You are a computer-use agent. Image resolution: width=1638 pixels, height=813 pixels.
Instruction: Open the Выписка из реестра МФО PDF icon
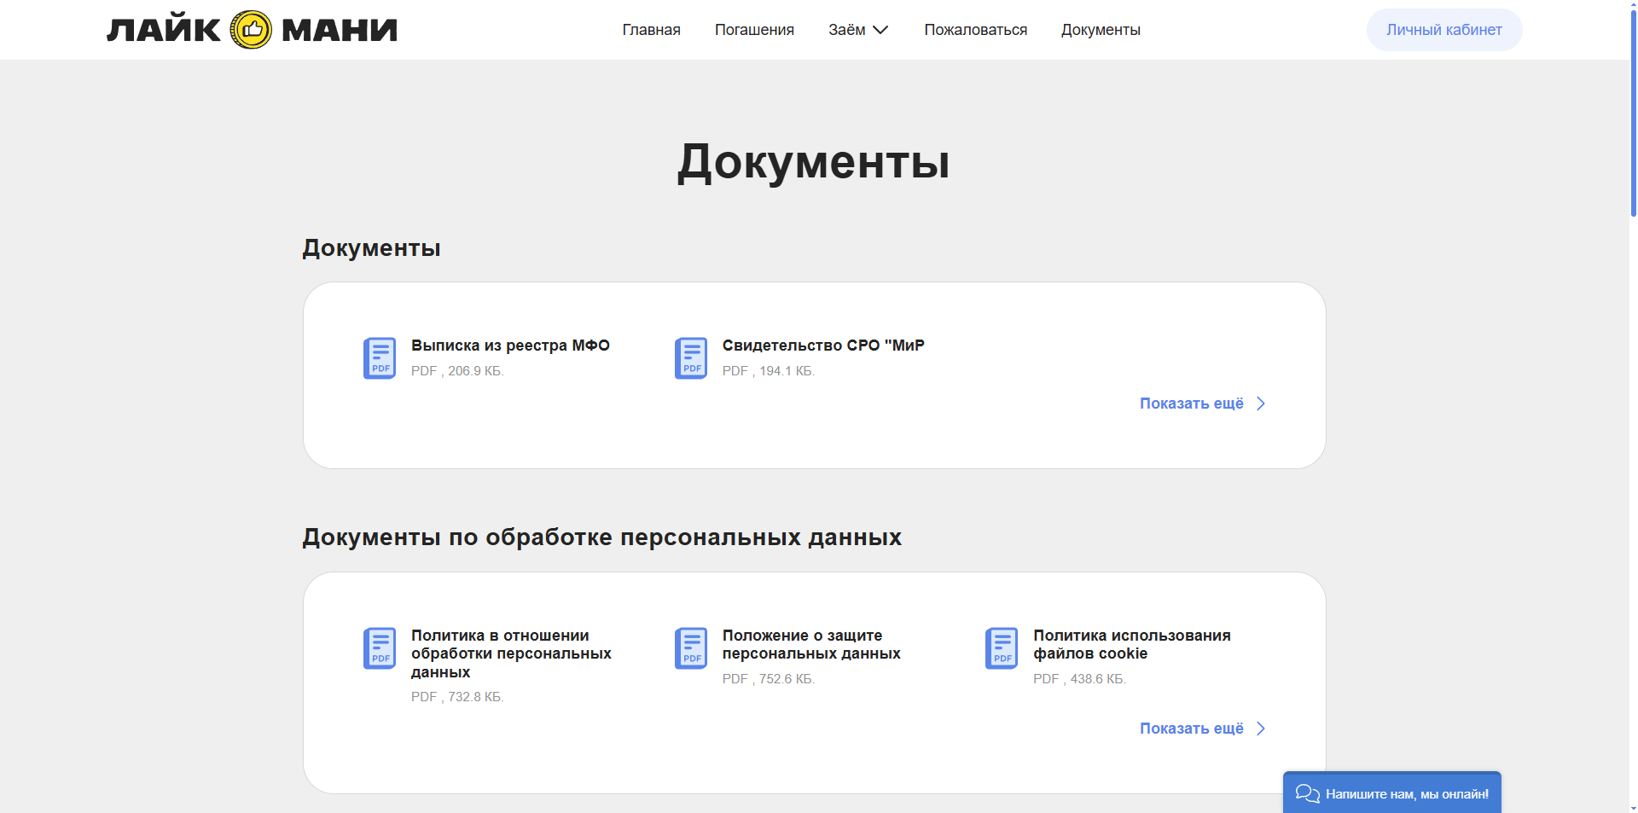click(380, 357)
